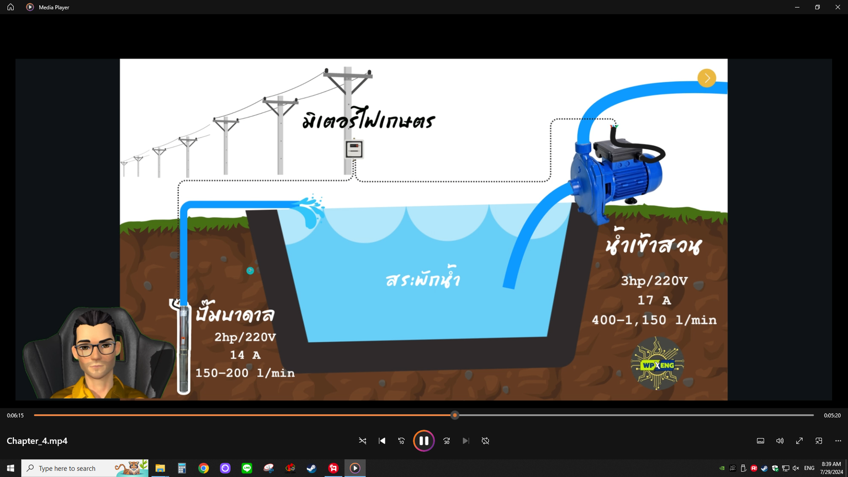The width and height of the screenshot is (848, 477).
Task: Switch to mini player view
Action: click(819, 441)
